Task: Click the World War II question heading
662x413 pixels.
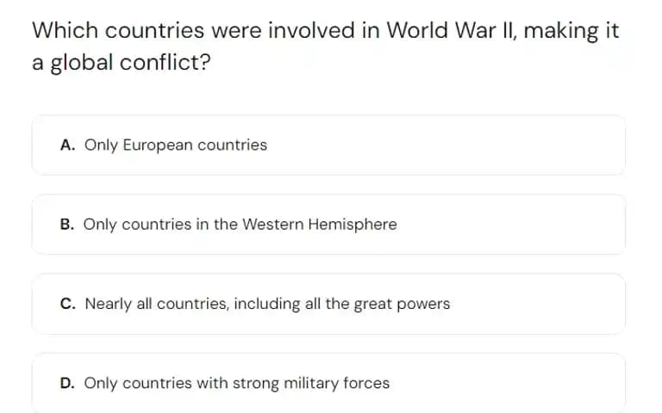Action: coord(326,46)
